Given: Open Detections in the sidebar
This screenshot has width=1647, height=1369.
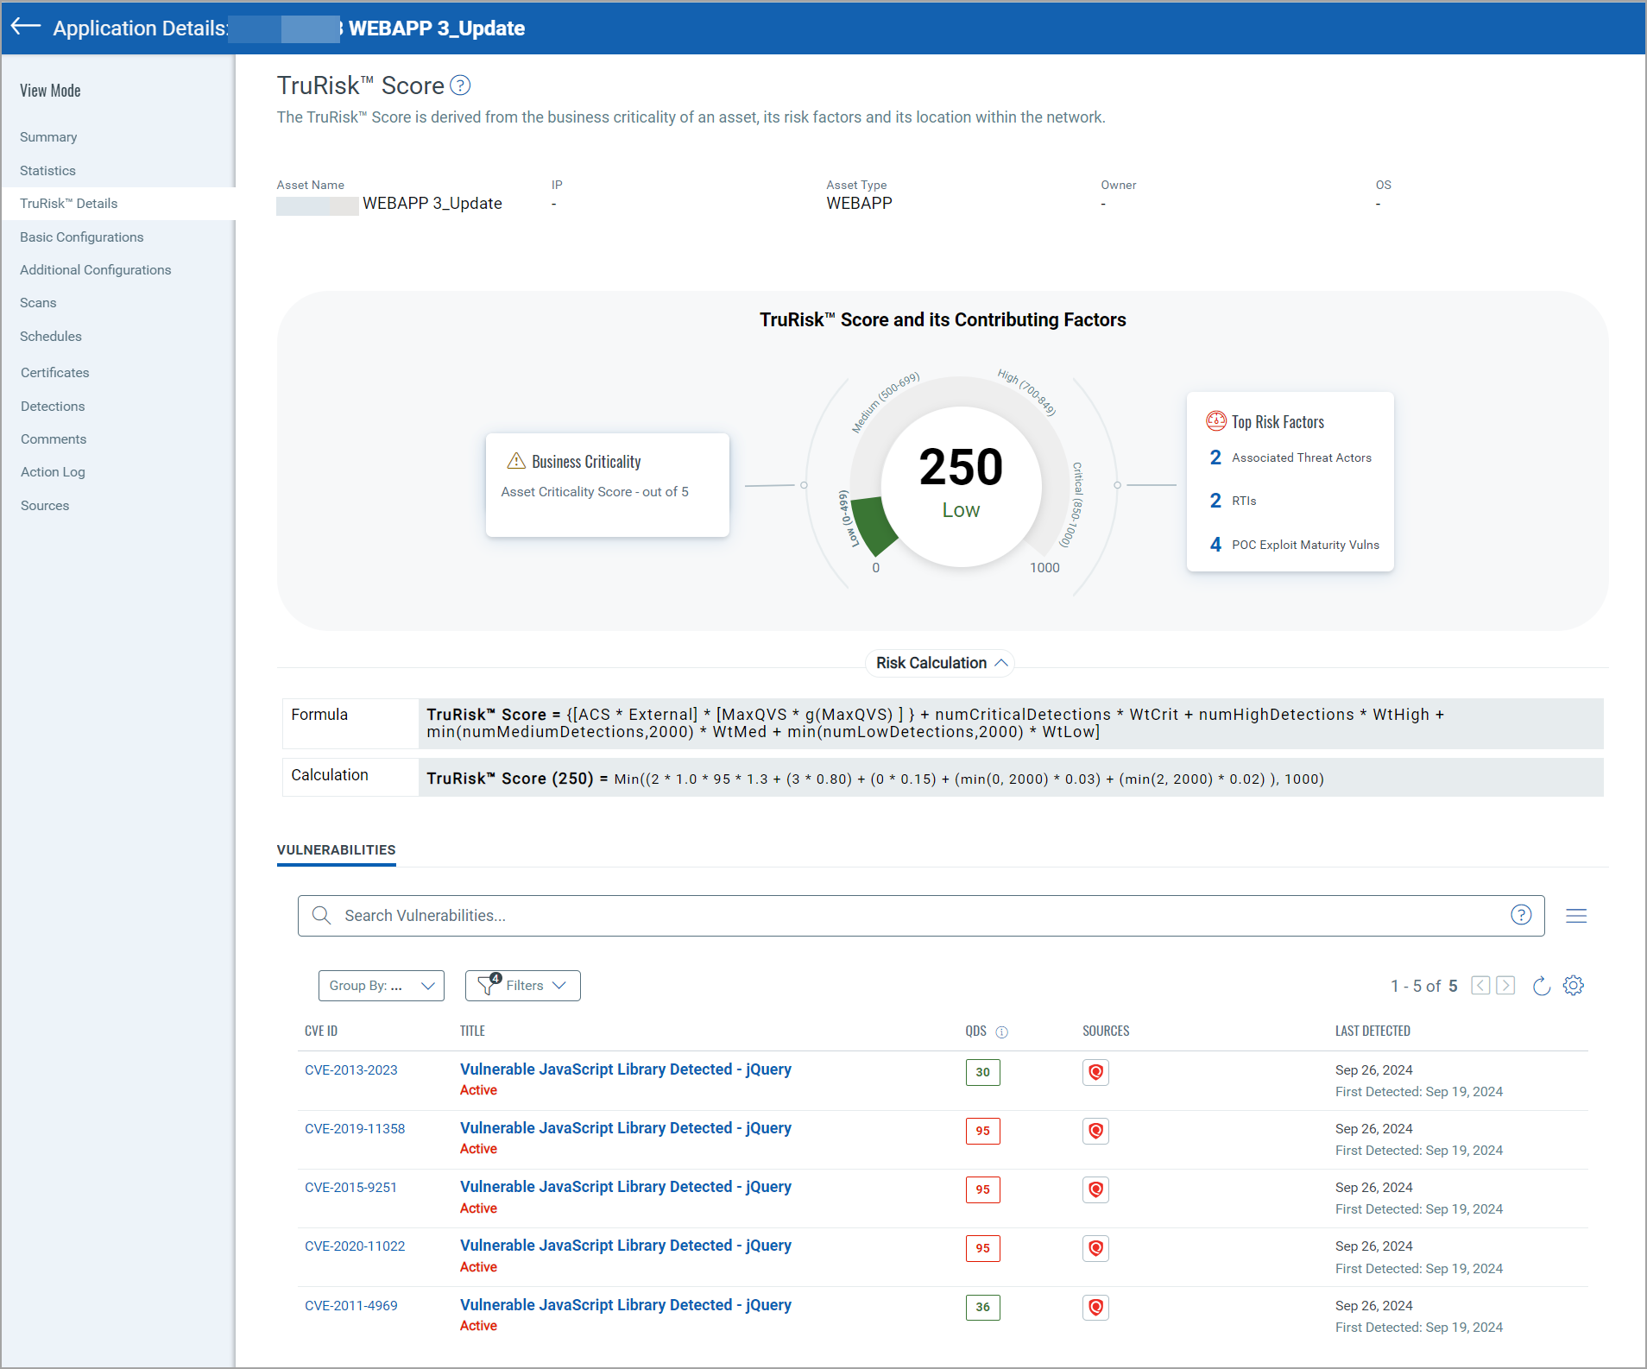Looking at the screenshot, I should tap(53, 407).
